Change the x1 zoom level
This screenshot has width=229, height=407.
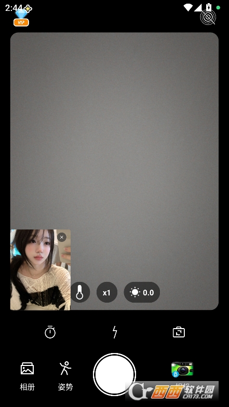click(107, 293)
